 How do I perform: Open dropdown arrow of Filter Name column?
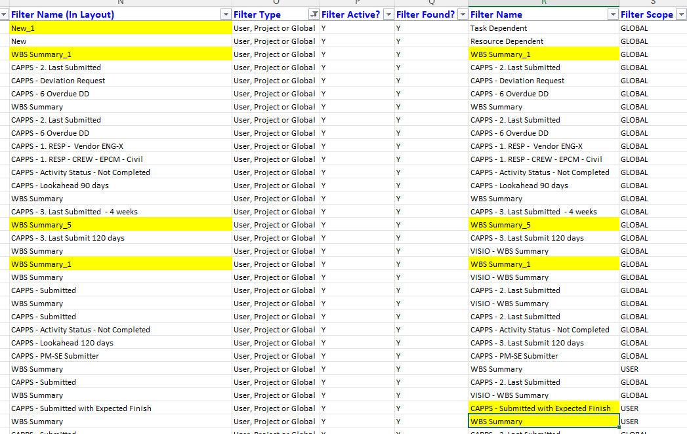[x=613, y=14]
